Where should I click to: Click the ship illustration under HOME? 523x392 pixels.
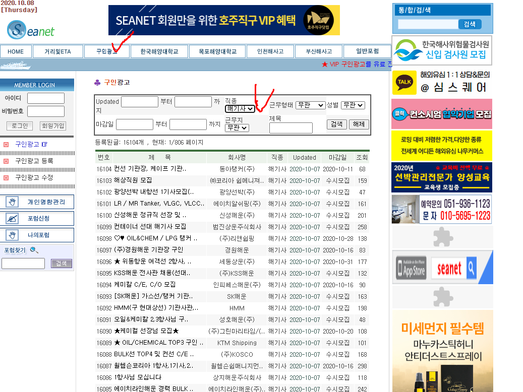[x=15, y=64]
